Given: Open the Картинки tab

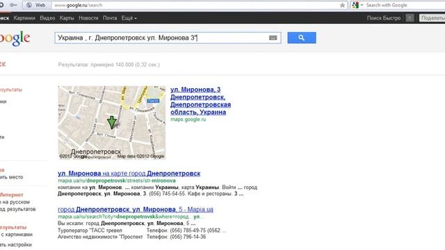Looking at the screenshot, I should click(x=24, y=18).
